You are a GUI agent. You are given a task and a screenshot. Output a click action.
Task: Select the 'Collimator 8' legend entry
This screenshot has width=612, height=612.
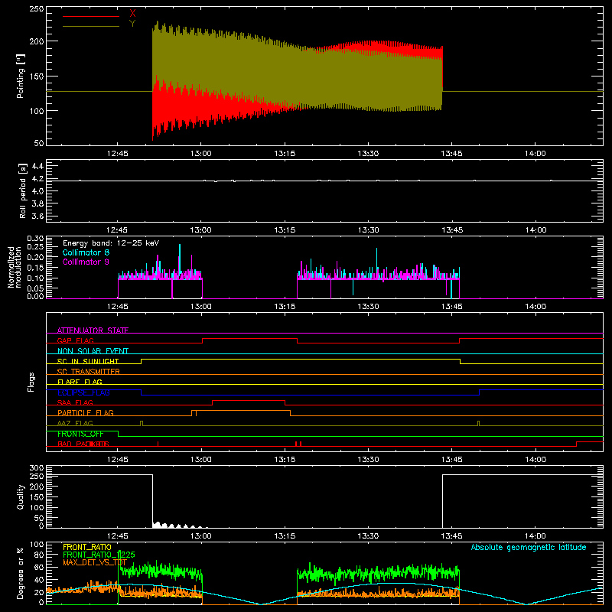86,252
